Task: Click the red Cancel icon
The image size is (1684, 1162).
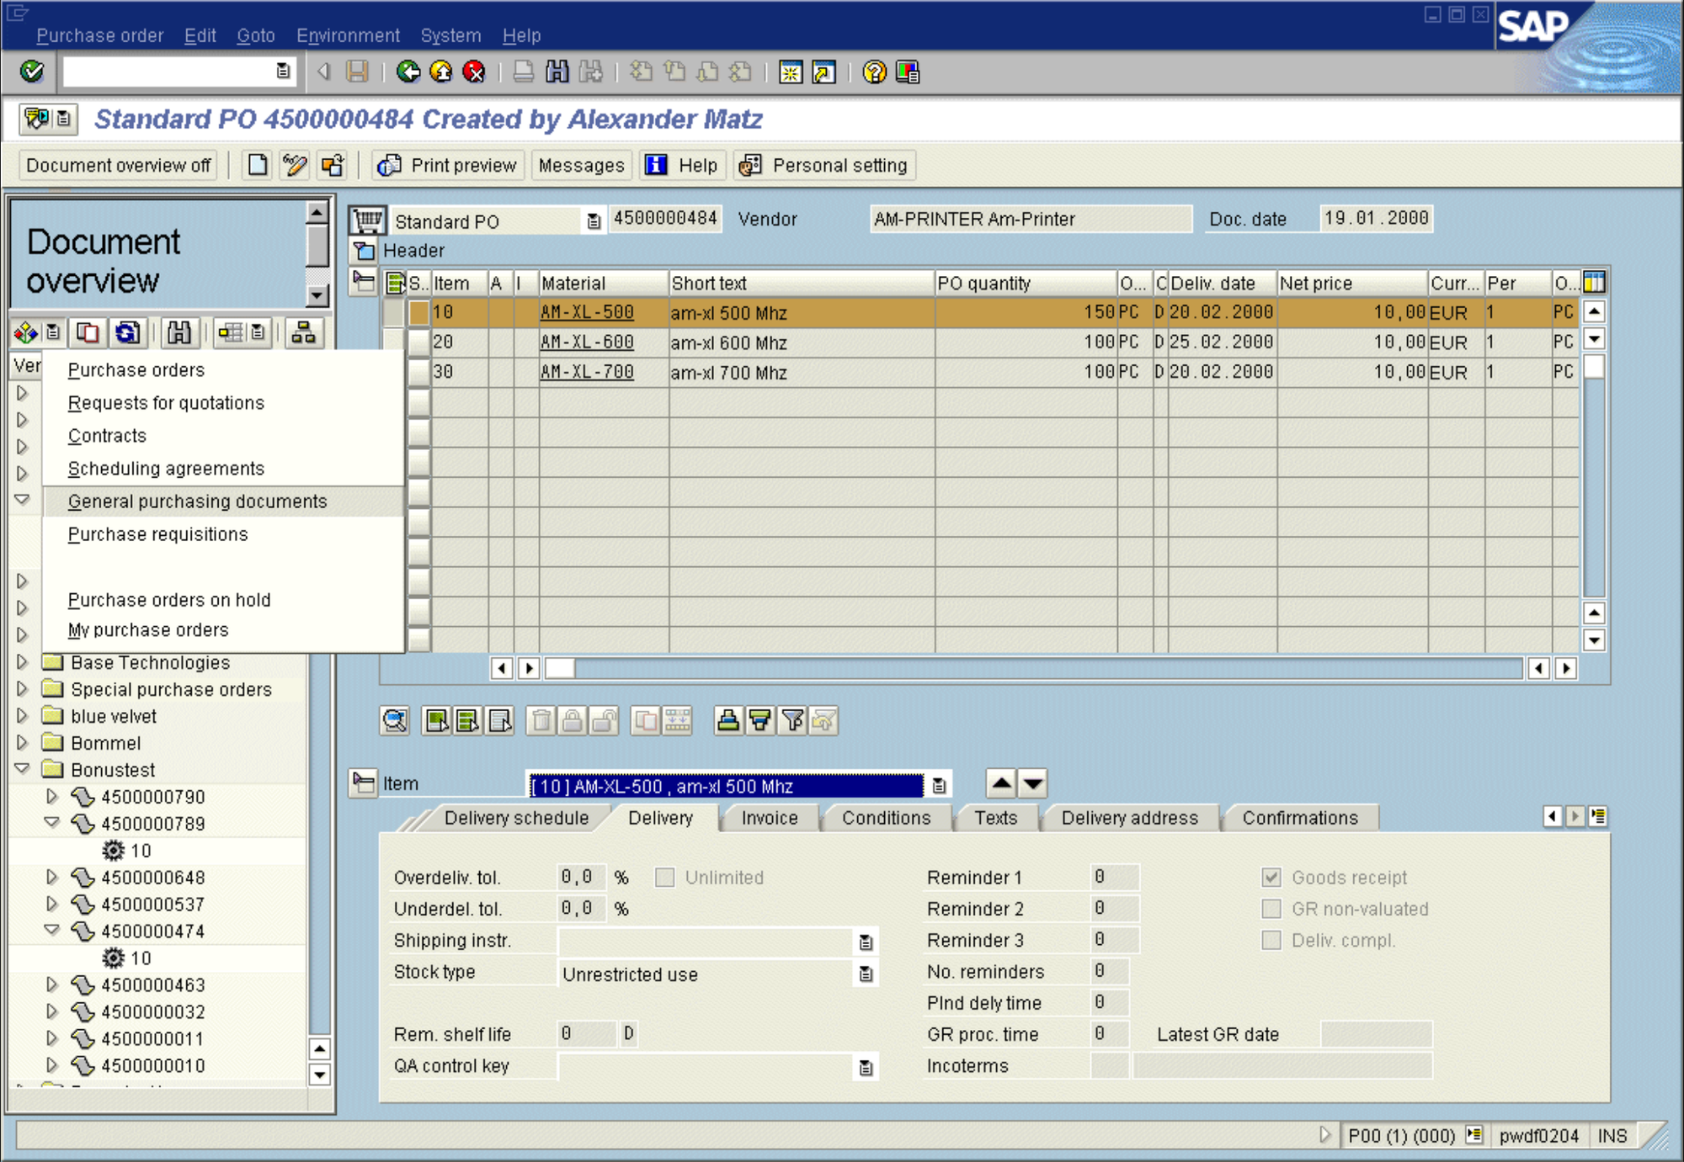Action: [x=475, y=72]
